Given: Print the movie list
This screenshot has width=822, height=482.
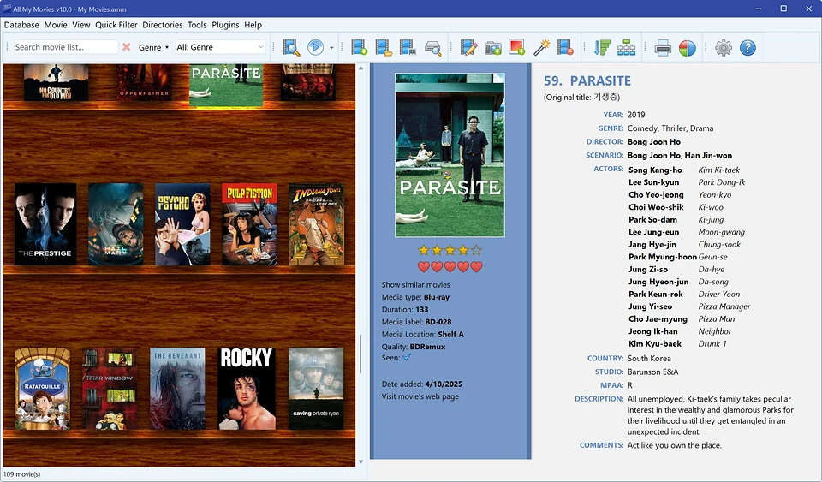Looking at the screenshot, I should 663,48.
